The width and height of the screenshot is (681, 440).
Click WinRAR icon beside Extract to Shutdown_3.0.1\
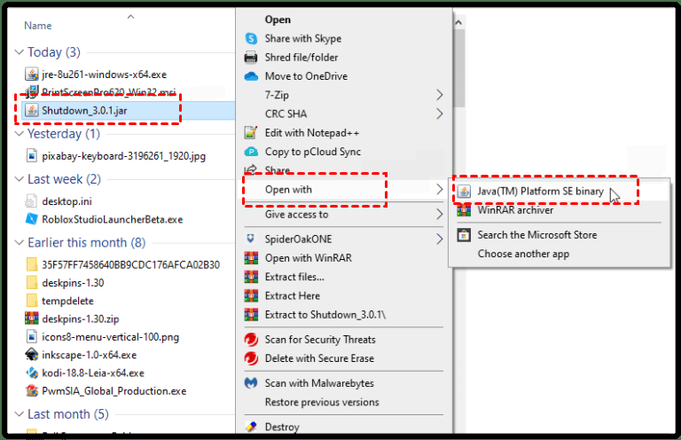pos(251,314)
